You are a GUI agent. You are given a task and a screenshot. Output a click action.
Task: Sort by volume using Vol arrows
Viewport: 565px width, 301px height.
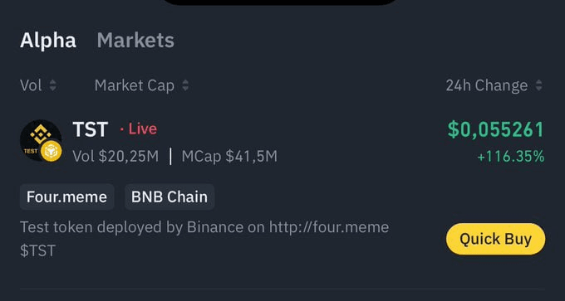pyautogui.click(x=53, y=85)
